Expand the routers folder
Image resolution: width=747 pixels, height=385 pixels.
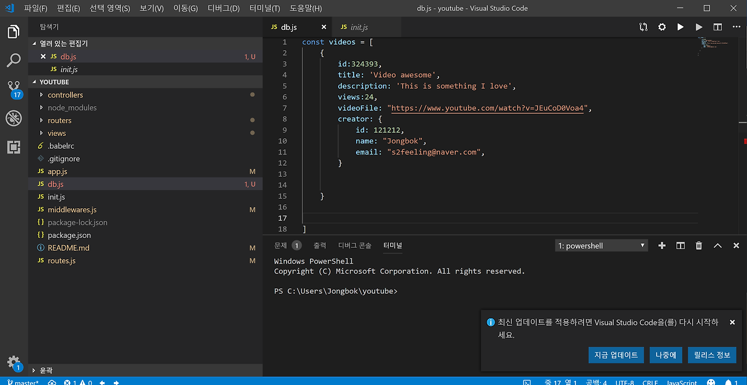pos(59,121)
